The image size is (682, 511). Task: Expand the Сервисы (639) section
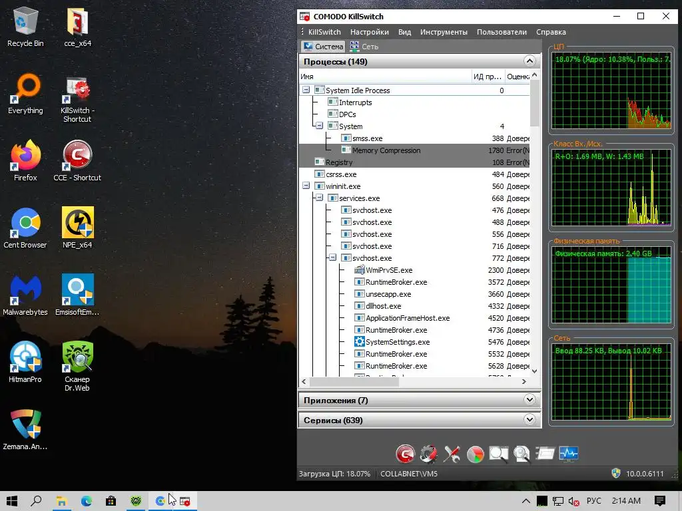pos(529,419)
